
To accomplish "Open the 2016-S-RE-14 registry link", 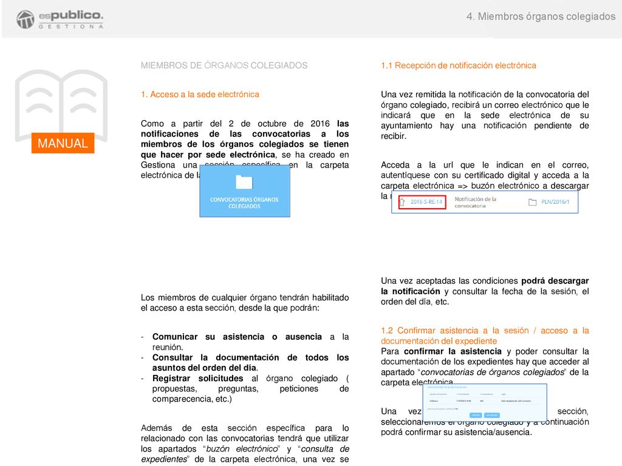I will 426,201.
